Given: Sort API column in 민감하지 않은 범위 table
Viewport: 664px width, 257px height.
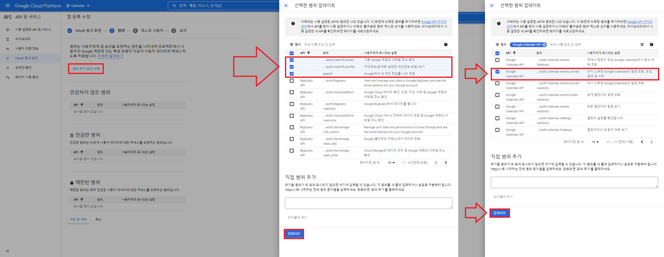Looking at the screenshot, I should [x=82, y=105].
